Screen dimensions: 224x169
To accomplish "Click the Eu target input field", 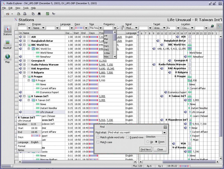I will tap(171, 28).
